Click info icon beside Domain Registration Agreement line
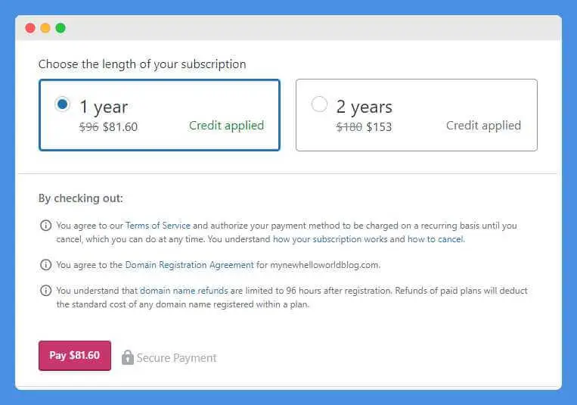577x405 pixels. [x=46, y=265]
